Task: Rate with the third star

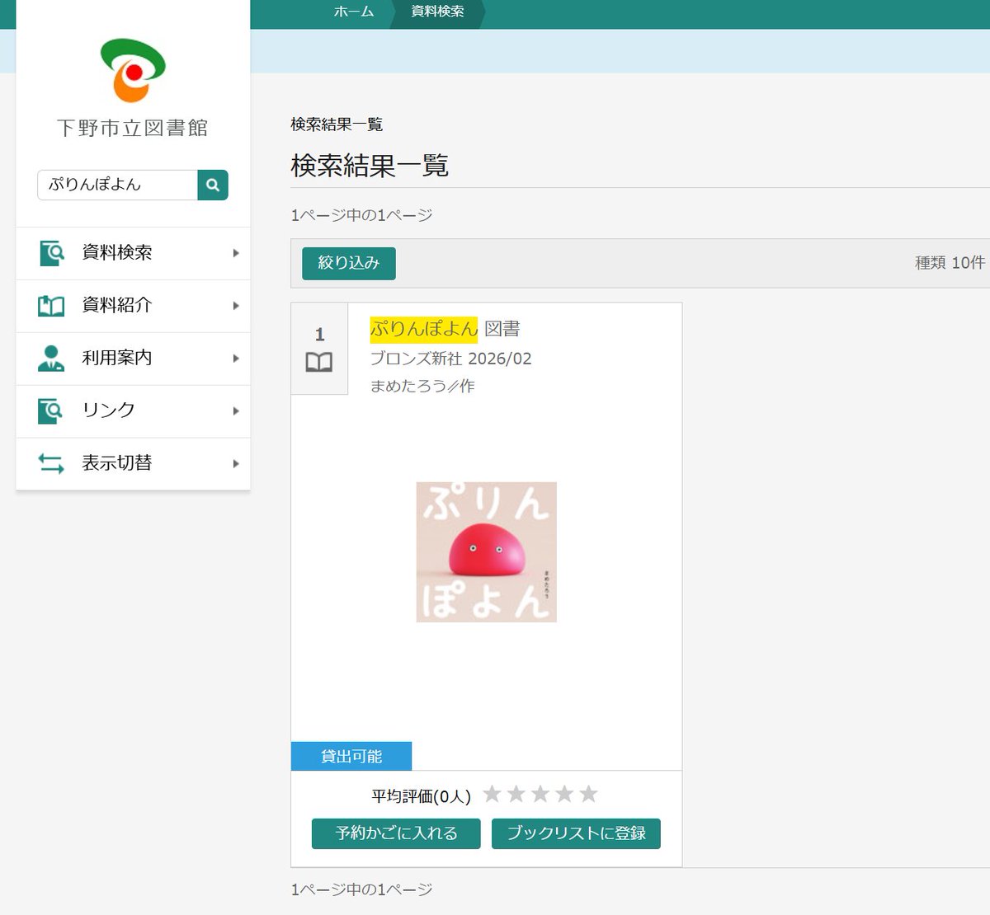Action: click(x=540, y=794)
